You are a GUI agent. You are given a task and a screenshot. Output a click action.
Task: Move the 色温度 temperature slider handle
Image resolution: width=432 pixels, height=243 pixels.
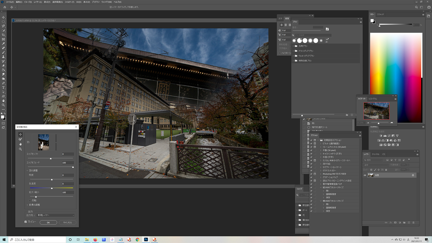52,188
